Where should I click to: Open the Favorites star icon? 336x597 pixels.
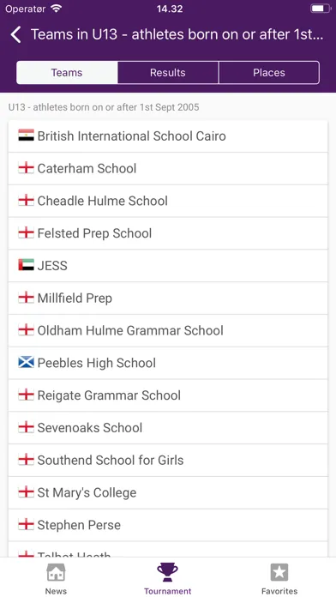(x=279, y=572)
